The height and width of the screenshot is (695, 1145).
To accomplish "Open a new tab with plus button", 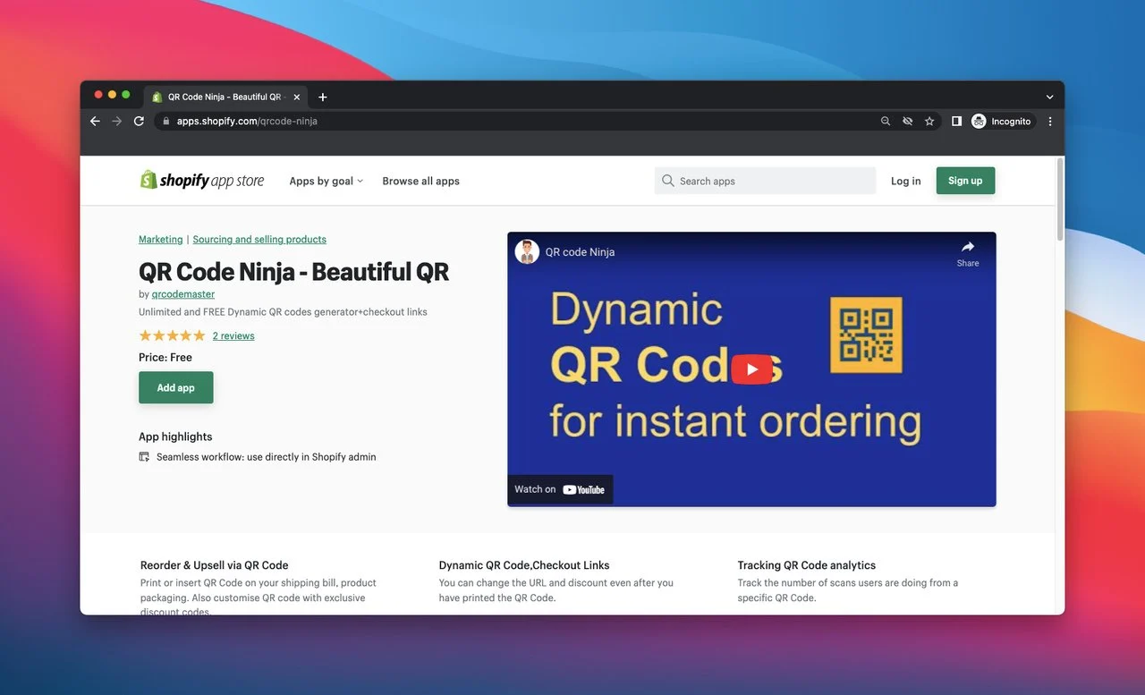I will pyautogui.click(x=323, y=97).
